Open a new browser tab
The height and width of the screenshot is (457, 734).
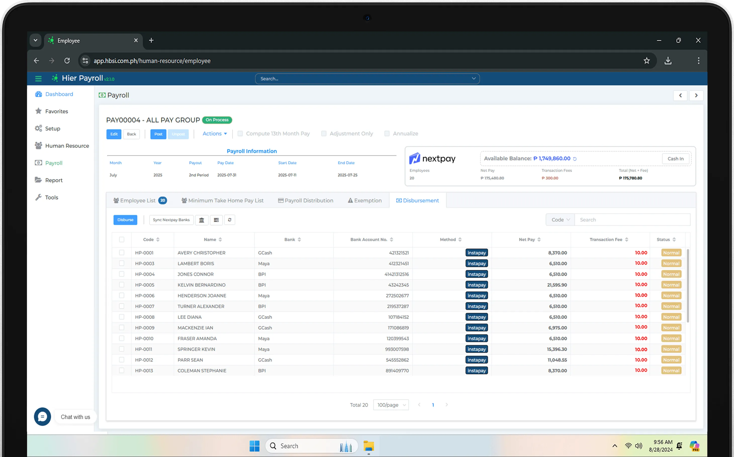coord(151,40)
